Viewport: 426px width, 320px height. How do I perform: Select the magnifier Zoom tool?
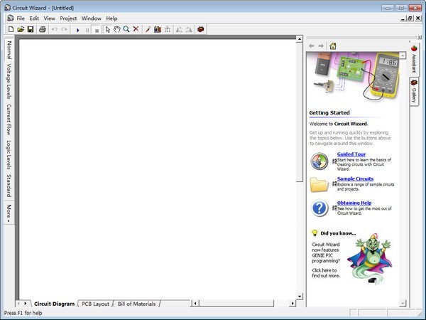click(126, 29)
